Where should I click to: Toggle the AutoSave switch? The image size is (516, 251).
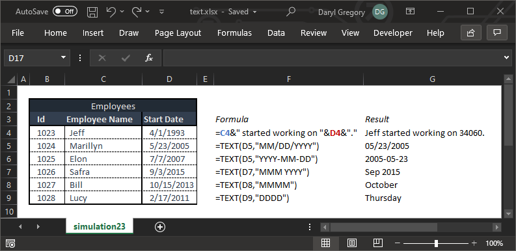click(65, 12)
